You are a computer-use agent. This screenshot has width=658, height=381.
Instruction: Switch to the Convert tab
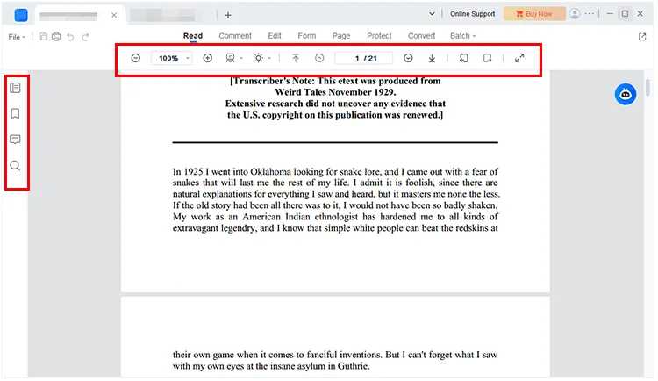coord(421,36)
